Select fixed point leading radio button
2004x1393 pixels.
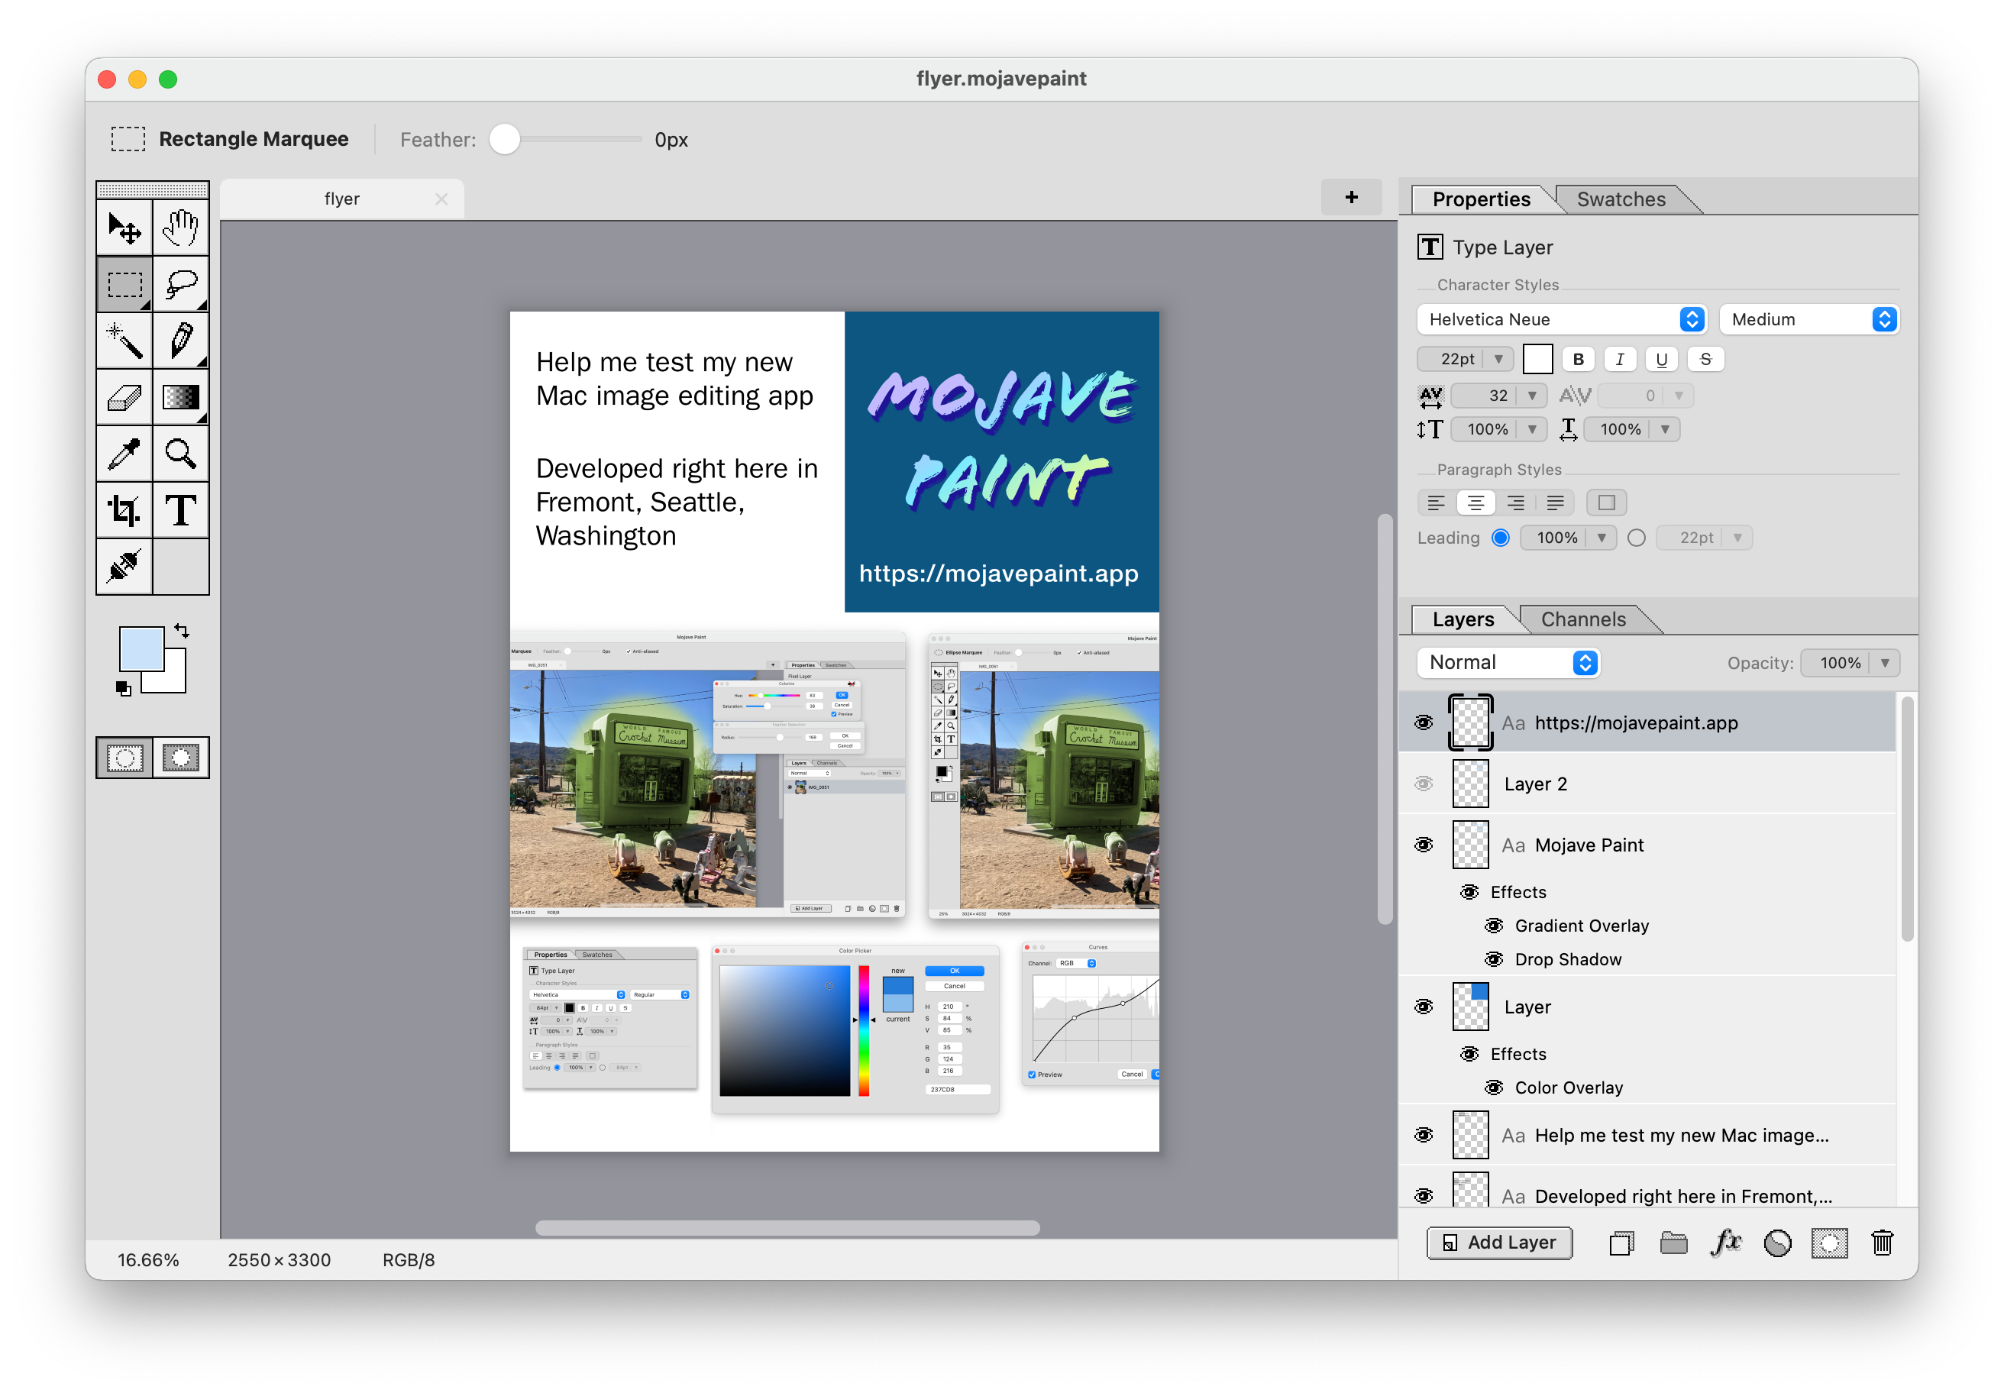pos(1637,538)
